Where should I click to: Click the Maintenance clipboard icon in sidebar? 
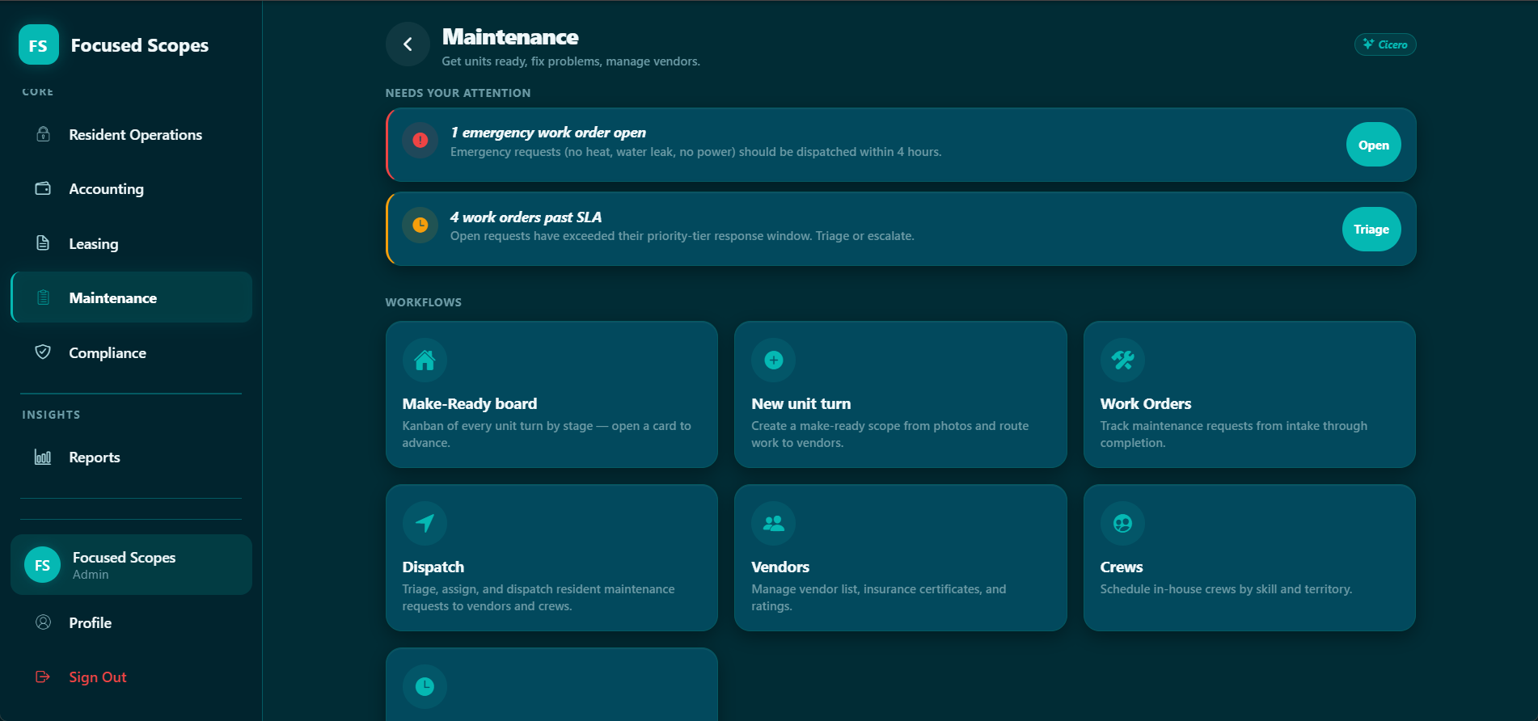click(44, 297)
